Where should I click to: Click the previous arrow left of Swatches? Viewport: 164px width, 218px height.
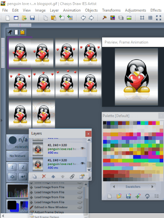(114, 187)
